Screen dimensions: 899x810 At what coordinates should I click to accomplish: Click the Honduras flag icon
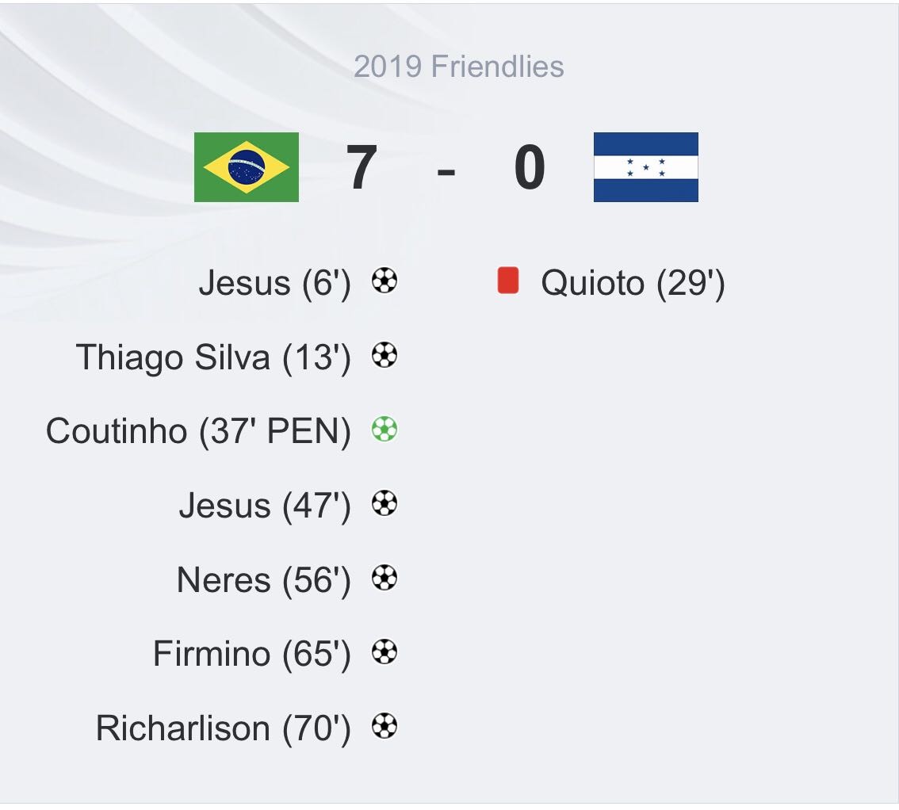tap(645, 166)
